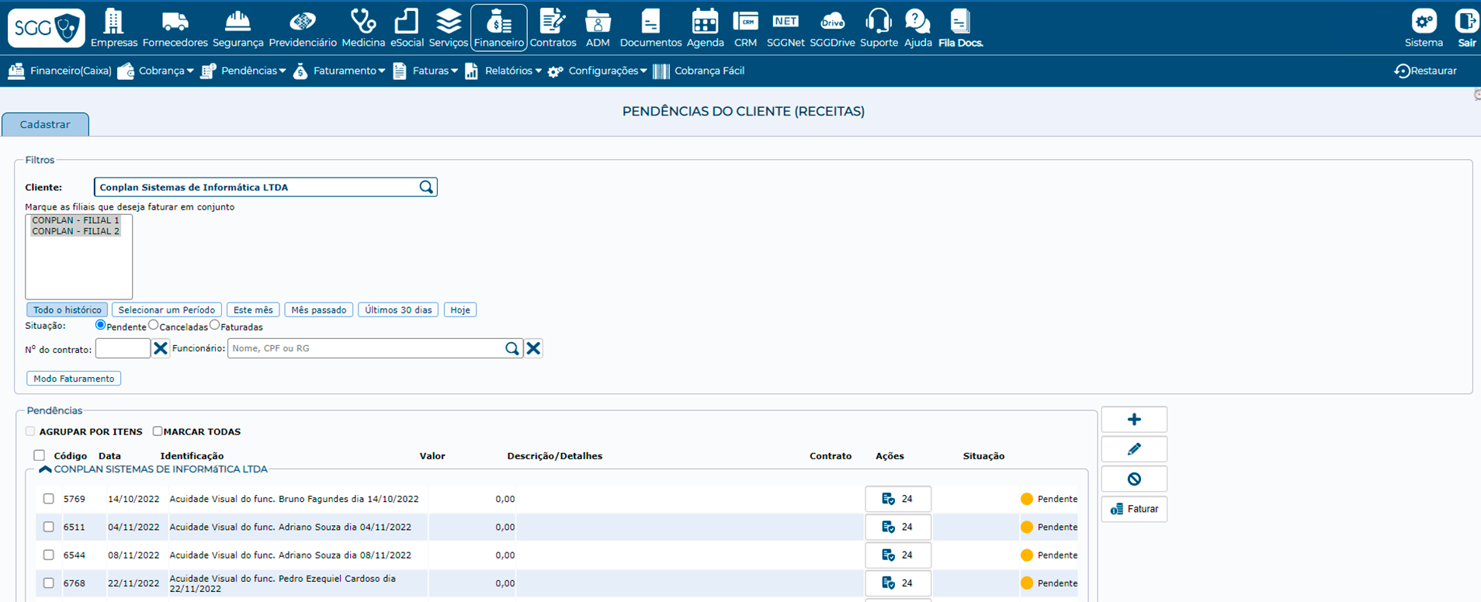The image size is (1481, 602).
Task: Click the search magnifier in Cliente field
Action: (426, 187)
